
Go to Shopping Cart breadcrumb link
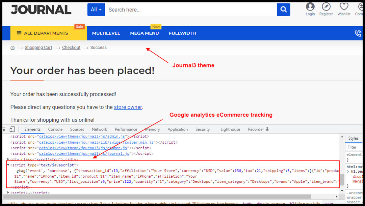pos(38,48)
